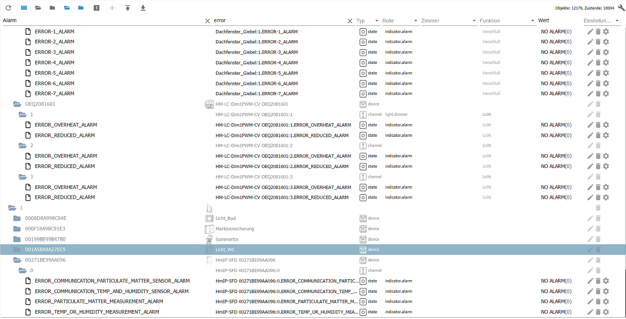Delete the ERROR-2_ALARM object
Viewport: 626px width, 319px height.
point(598,42)
